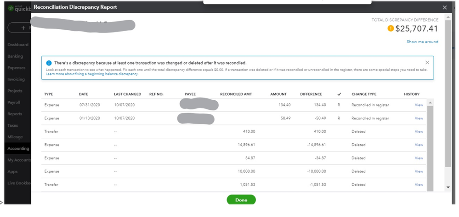Click the green Done button
459x217 pixels.
pos(241,200)
